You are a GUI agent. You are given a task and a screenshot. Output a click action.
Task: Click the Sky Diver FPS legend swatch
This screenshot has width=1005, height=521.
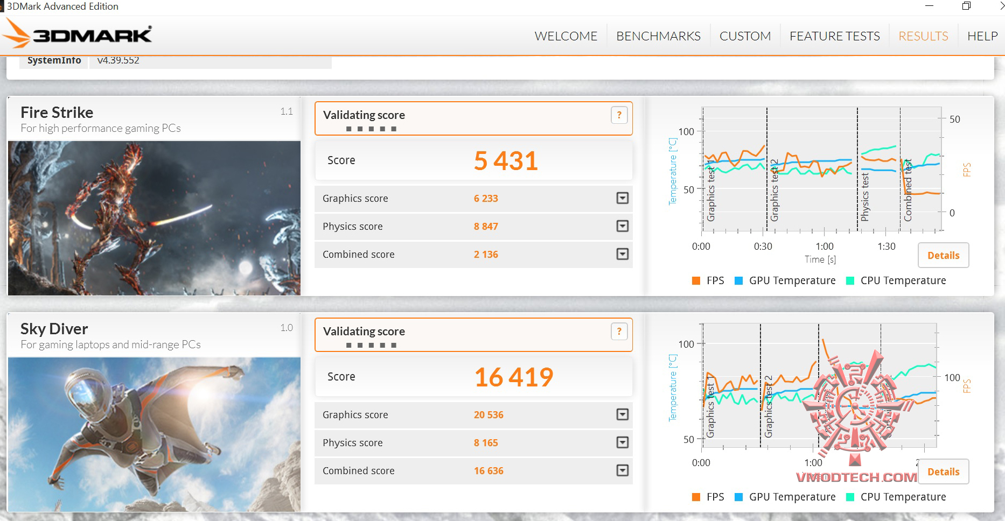(x=696, y=497)
